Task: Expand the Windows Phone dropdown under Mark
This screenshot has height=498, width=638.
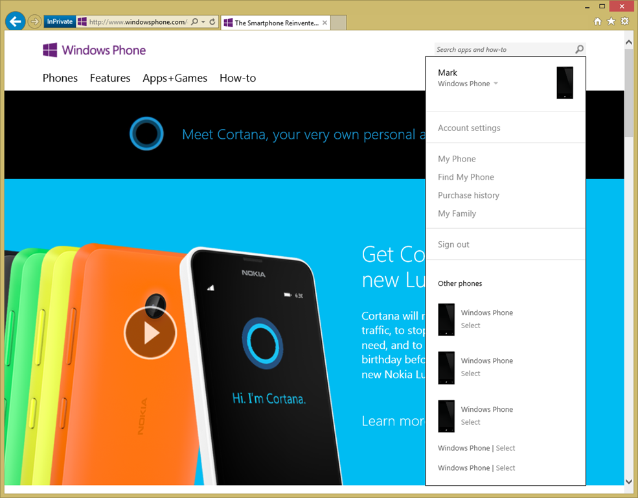Action: tap(496, 84)
